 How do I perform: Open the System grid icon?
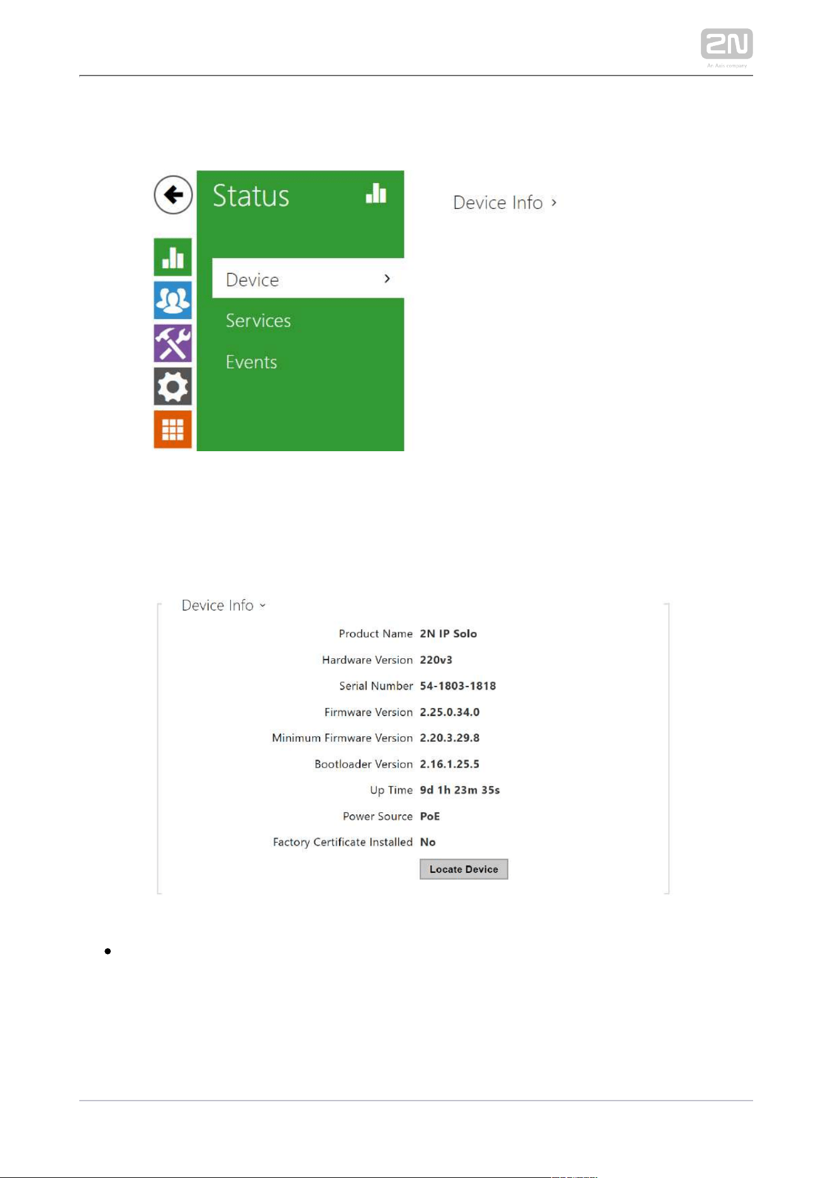click(172, 429)
